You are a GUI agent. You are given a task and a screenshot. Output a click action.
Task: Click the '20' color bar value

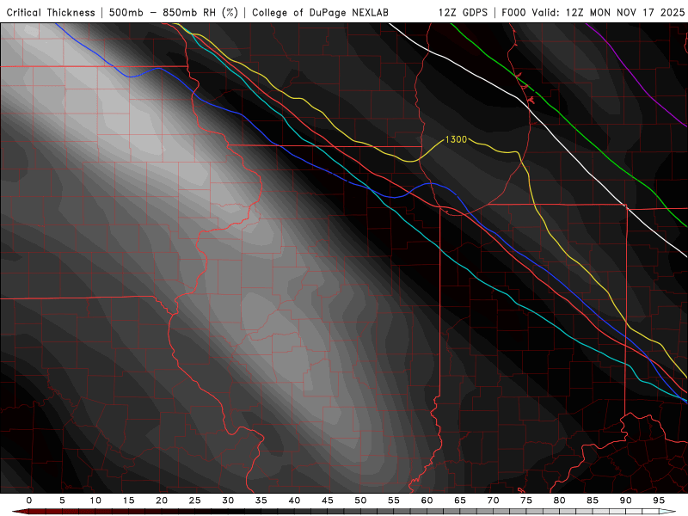point(162,501)
